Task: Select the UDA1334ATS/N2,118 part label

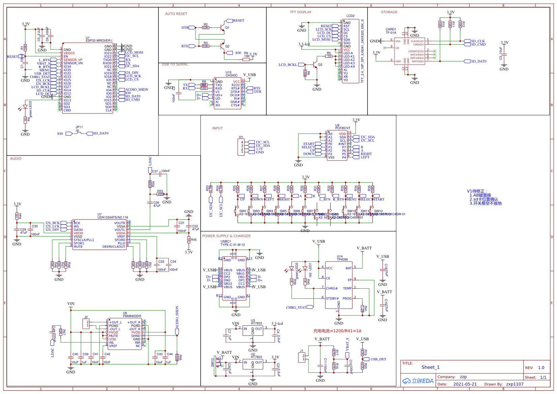Action: pyautogui.click(x=113, y=217)
